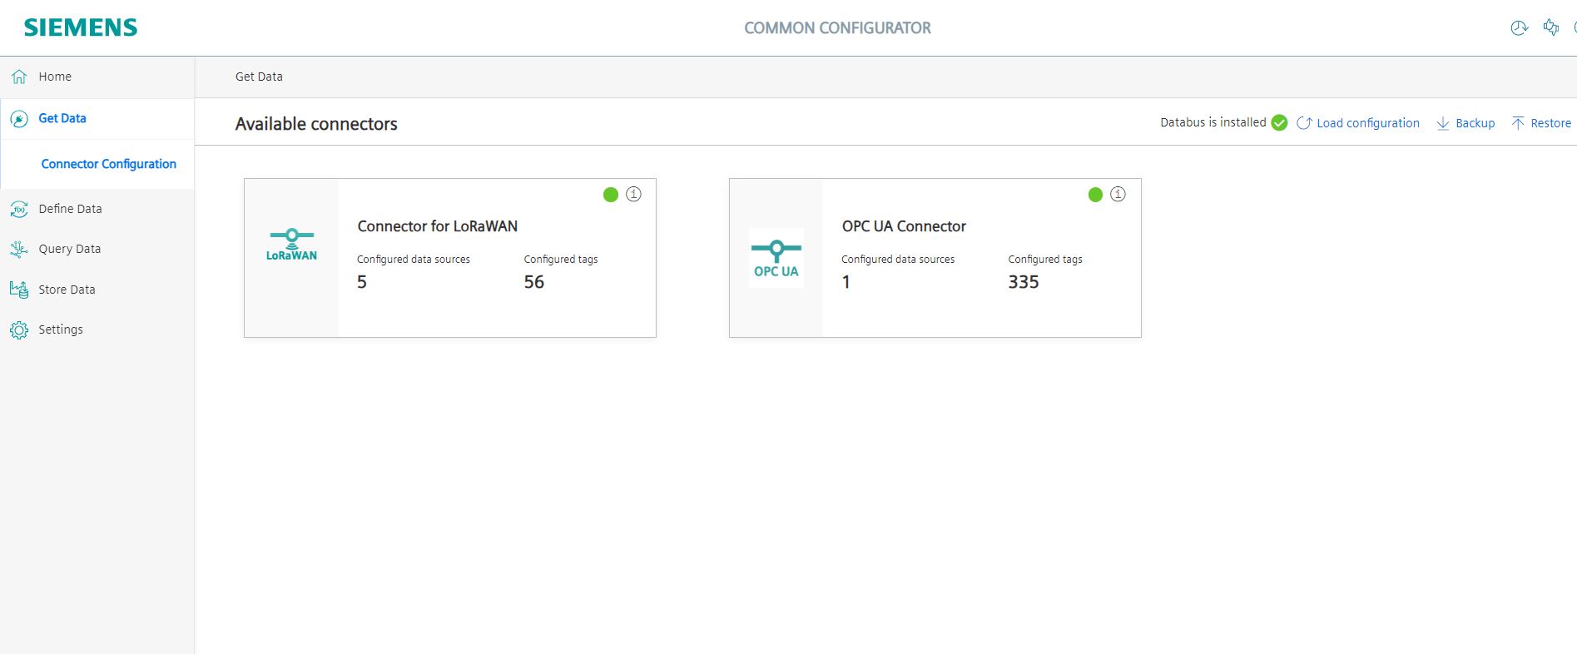The image size is (1577, 654).
Task: Click Available connectors heading
Action: pyautogui.click(x=316, y=124)
